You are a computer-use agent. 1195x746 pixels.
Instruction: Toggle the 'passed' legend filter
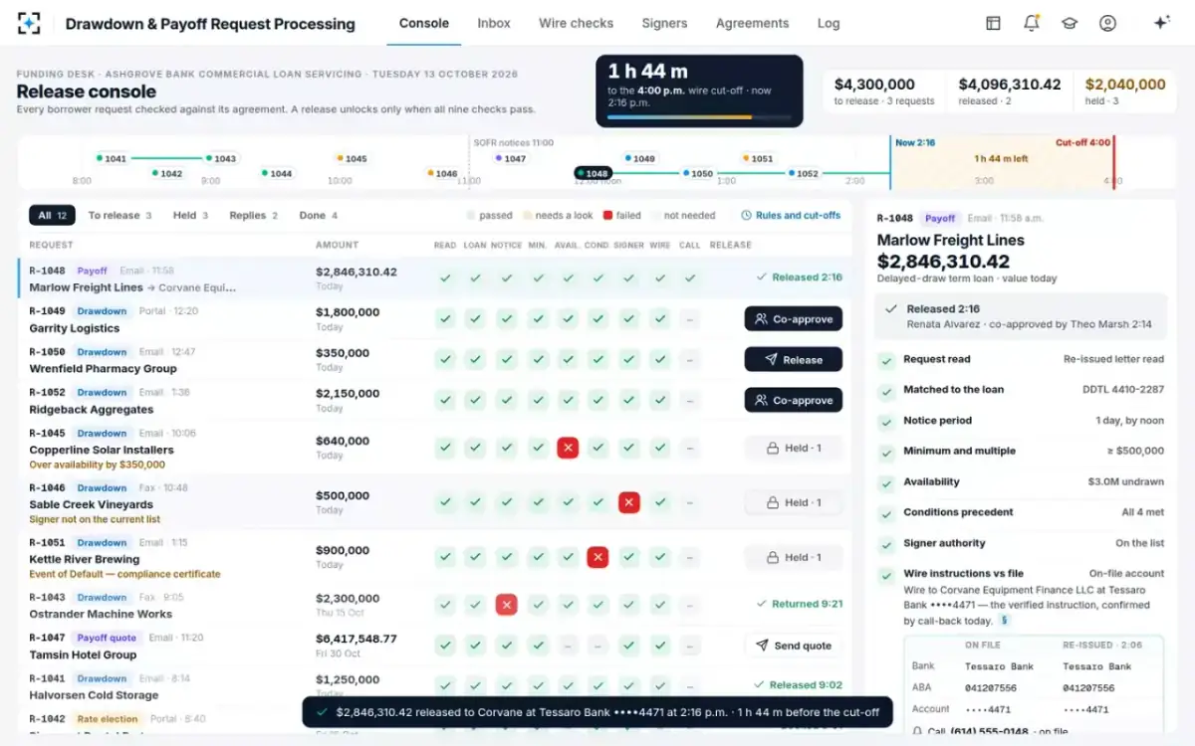click(490, 215)
